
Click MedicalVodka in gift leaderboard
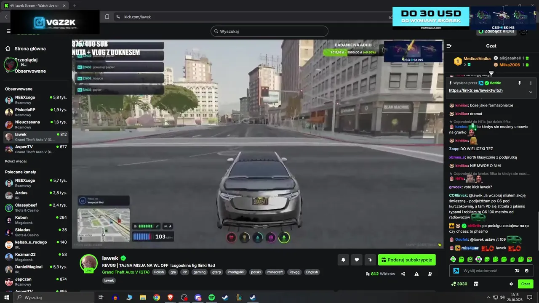pyautogui.click(x=477, y=59)
